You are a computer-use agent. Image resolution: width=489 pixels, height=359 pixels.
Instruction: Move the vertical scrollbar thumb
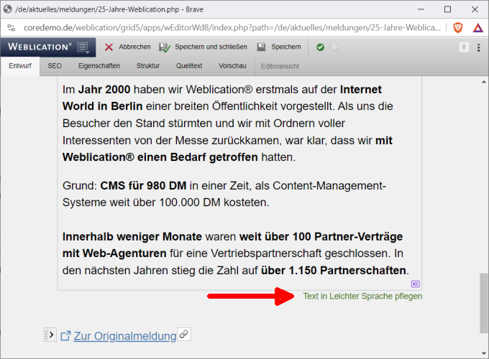pos(484,303)
